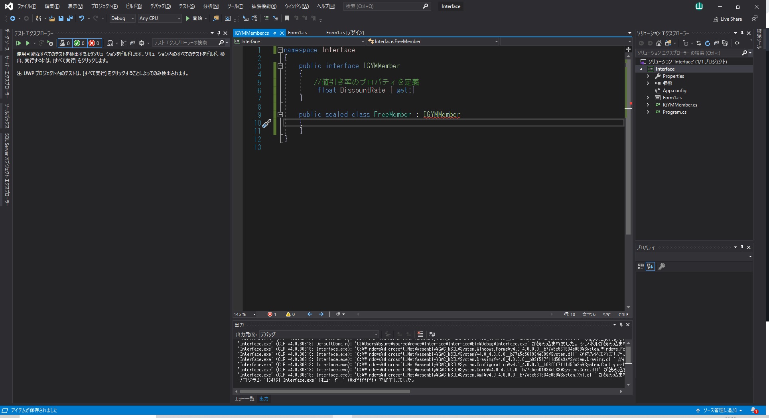Screen dimensions: 769x418
Task: Run all tests in Test Explorer
Action: (x=18, y=43)
